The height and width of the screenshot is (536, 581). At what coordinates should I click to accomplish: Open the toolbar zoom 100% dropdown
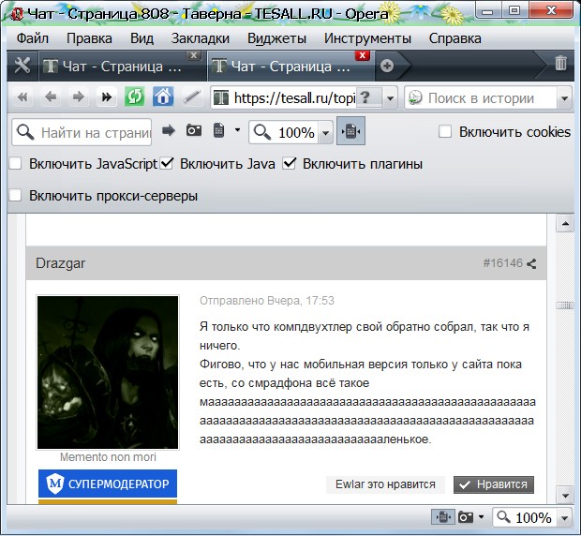pos(325,133)
